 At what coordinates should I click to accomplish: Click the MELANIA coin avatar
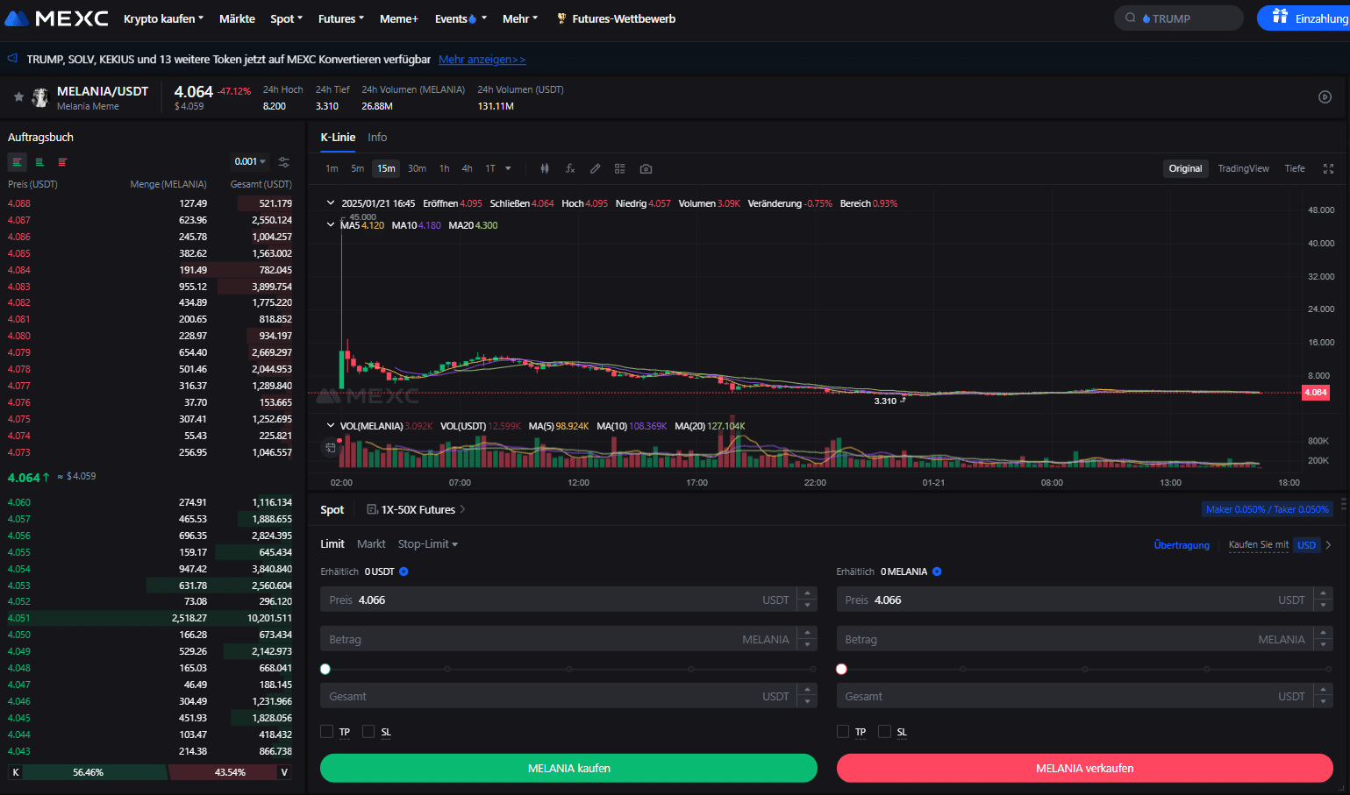40,97
